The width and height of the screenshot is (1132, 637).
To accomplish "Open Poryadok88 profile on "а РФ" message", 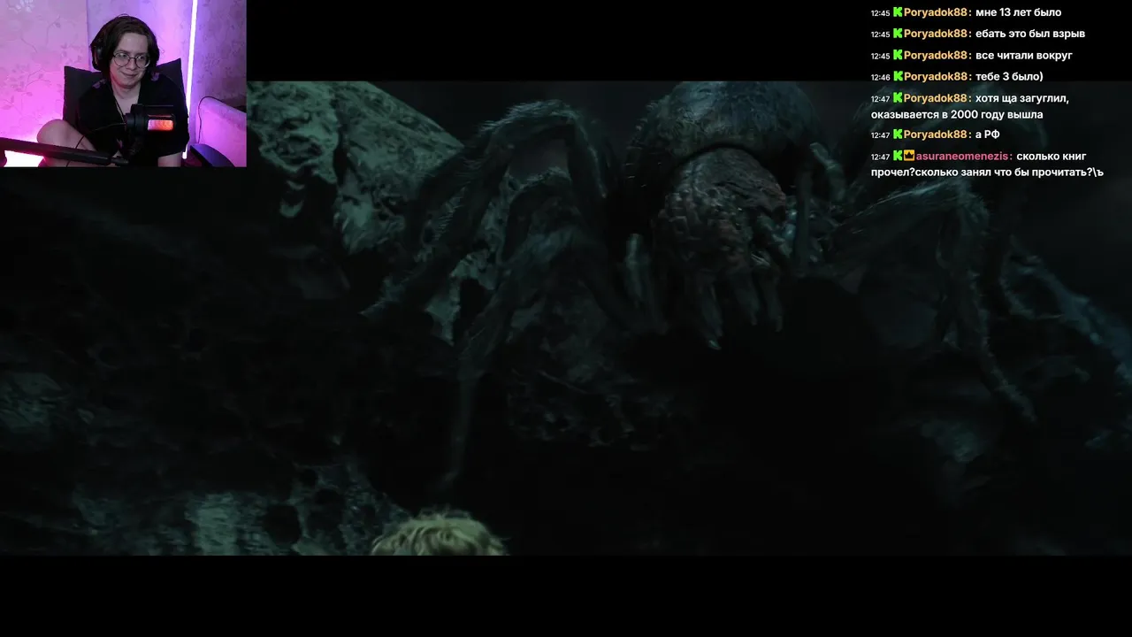I will pos(937,134).
